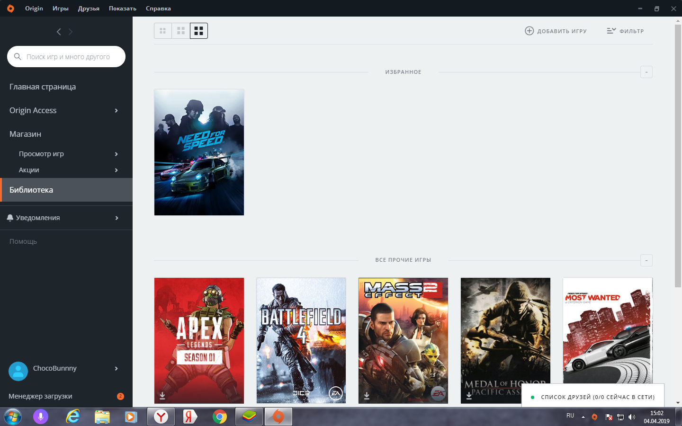Viewport: 682px width, 426px height.
Task: Click the download arrow on Mass Effect 2
Action: pyautogui.click(x=367, y=395)
